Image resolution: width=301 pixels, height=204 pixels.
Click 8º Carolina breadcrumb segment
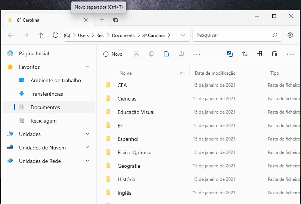[153, 35]
